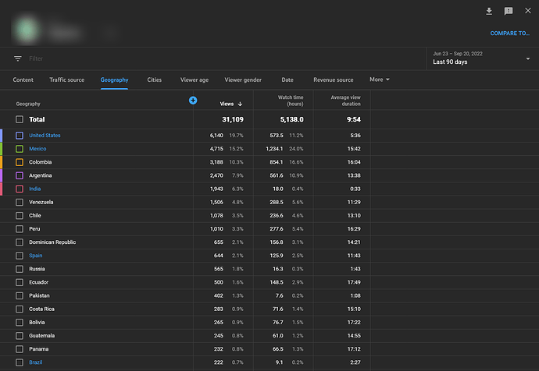The image size is (539, 371).
Task: Uncheck the United States checkbox
Action: [20, 136]
